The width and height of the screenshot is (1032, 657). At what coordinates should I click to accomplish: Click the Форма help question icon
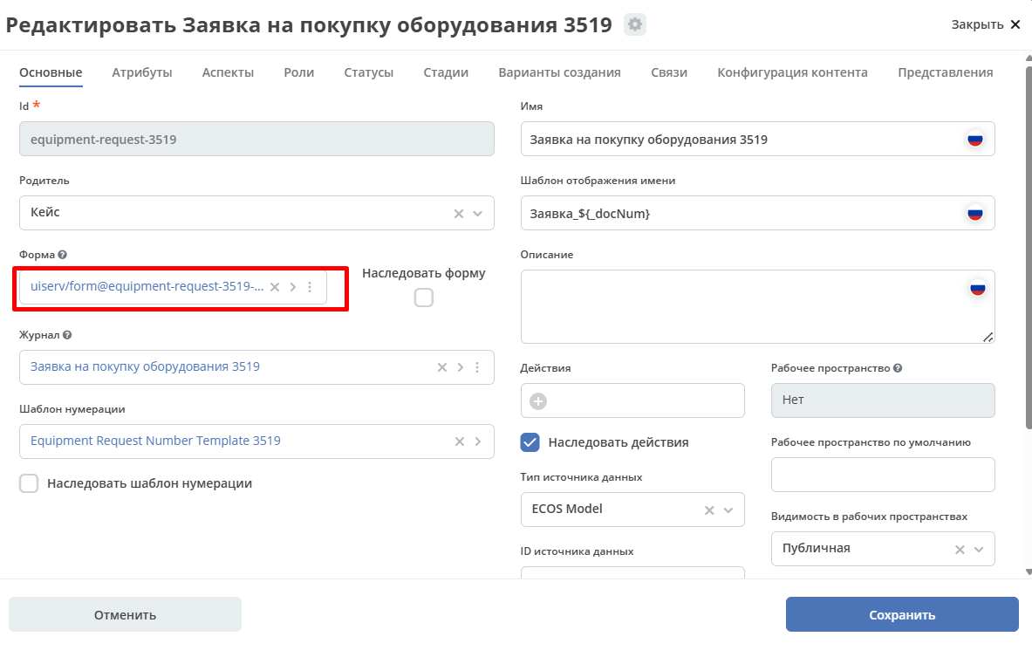click(x=62, y=255)
